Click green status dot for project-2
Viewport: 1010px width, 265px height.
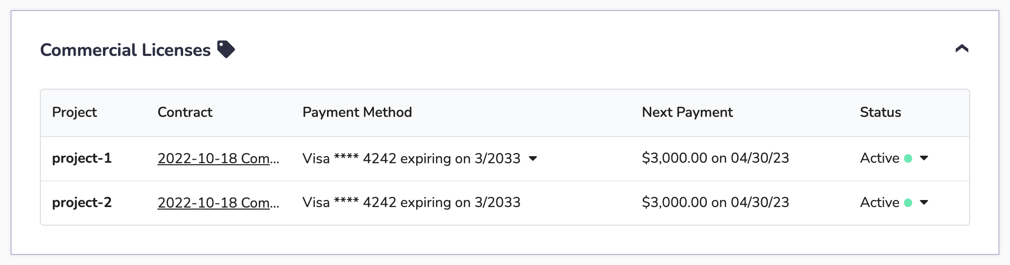[908, 203]
